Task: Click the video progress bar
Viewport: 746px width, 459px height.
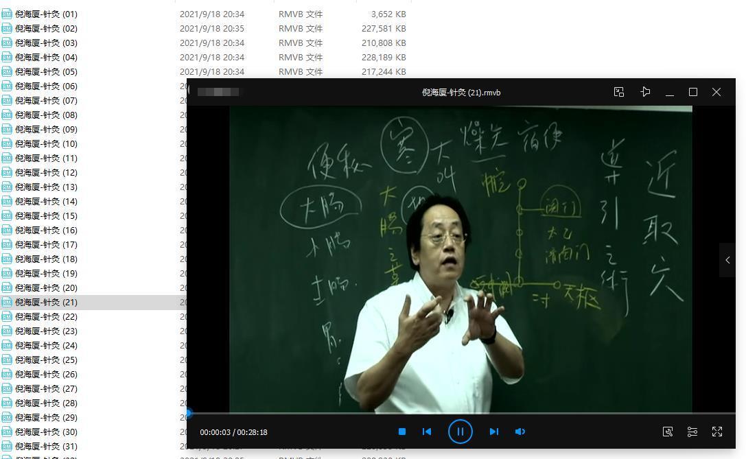Action: click(x=460, y=414)
